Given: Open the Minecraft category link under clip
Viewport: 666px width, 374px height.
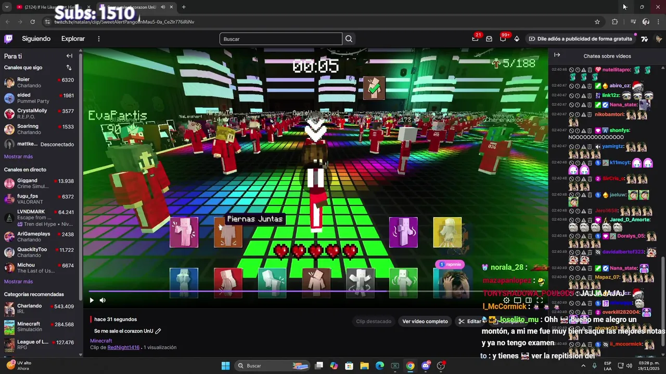Looking at the screenshot, I should pyautogui.click(x=101, y=341).
